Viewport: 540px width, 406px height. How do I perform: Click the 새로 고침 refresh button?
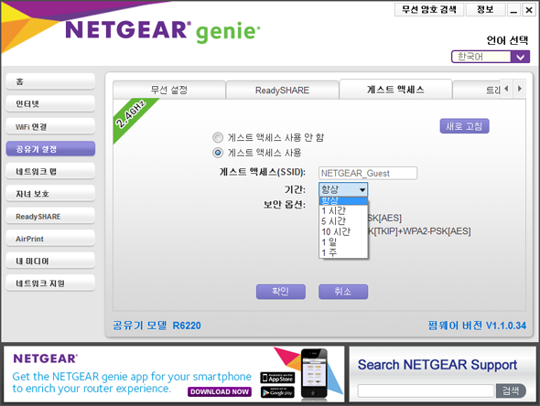(x=464, y=126)
